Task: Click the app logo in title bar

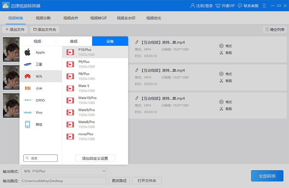Action: (6, 6)
